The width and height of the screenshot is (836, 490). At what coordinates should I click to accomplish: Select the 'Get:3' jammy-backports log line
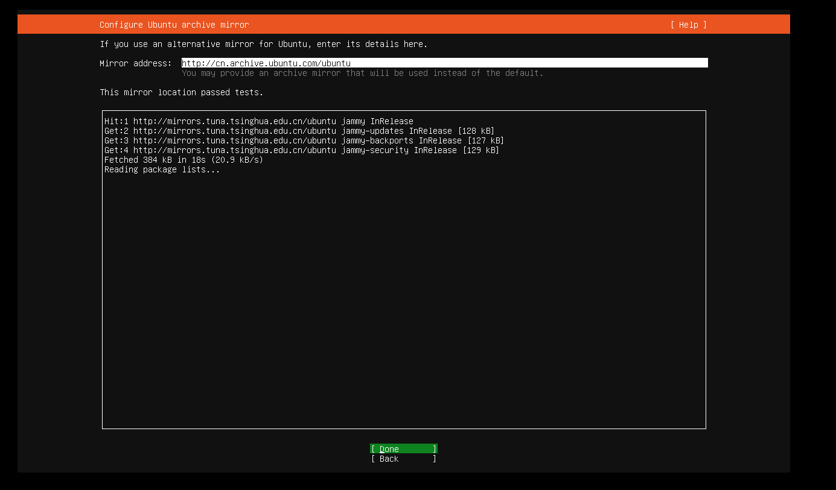tap(304, 140)
